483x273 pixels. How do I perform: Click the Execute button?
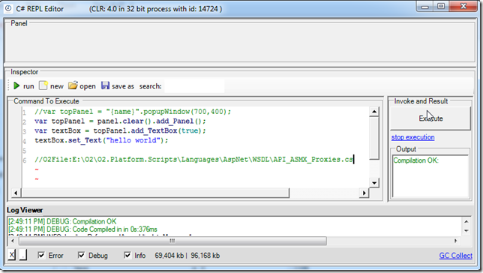point(430,118)
